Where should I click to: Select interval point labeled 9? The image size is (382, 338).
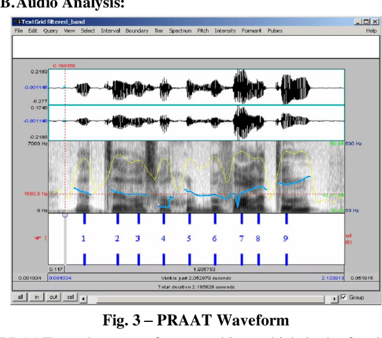pyautogui.click(x=286, y=239)
